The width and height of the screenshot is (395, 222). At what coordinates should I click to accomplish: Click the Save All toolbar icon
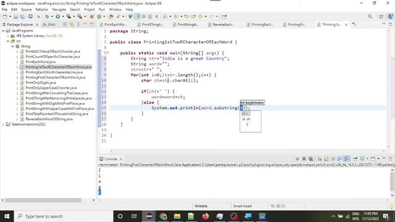pos(22,17)
